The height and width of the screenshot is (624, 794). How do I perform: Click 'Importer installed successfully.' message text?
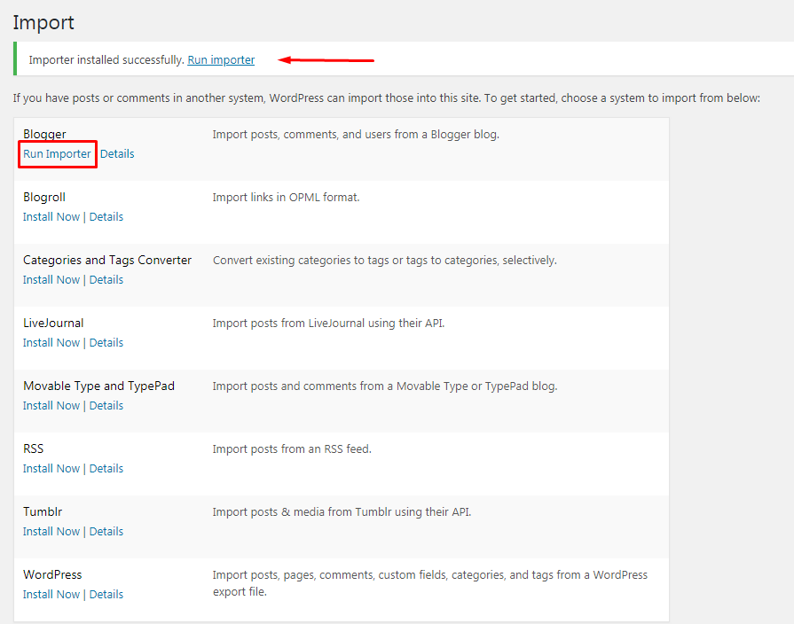[x=106, y=59]
